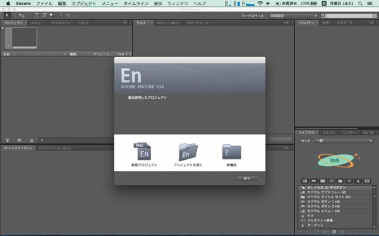Collapse the Project preview disclosure triangle

(x=3, y=28)
